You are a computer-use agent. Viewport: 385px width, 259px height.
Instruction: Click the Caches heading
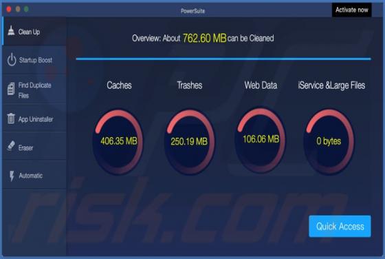click(119, 85)
